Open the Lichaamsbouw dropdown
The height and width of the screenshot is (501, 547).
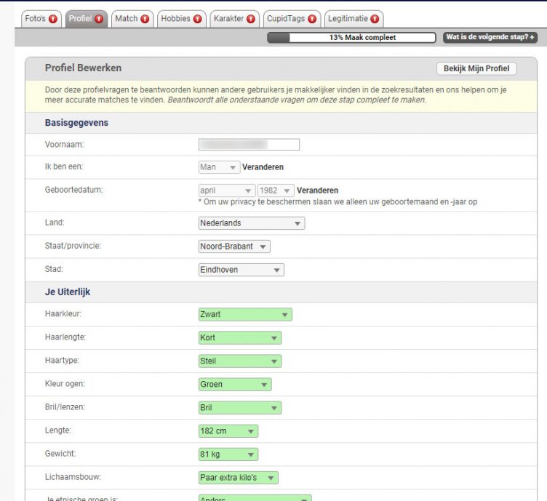click(x=239, y=478)
